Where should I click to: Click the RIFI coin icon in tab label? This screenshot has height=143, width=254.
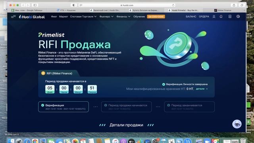click(43, 73)
